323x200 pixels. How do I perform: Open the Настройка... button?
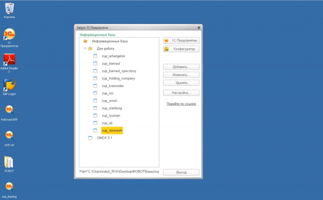(181, 93)
